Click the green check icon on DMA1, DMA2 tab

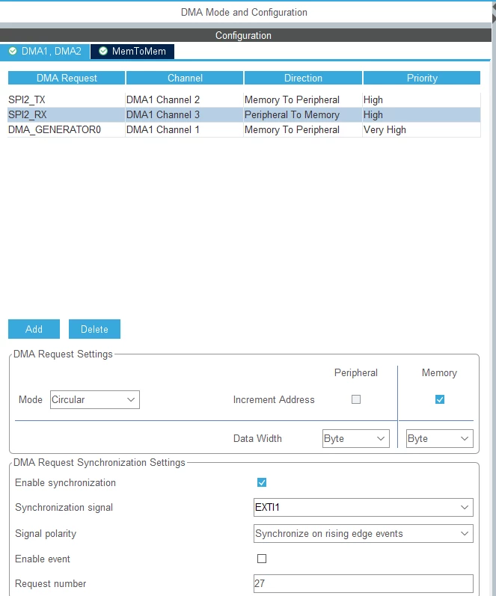pyautogui.click(x=13, y=51)
